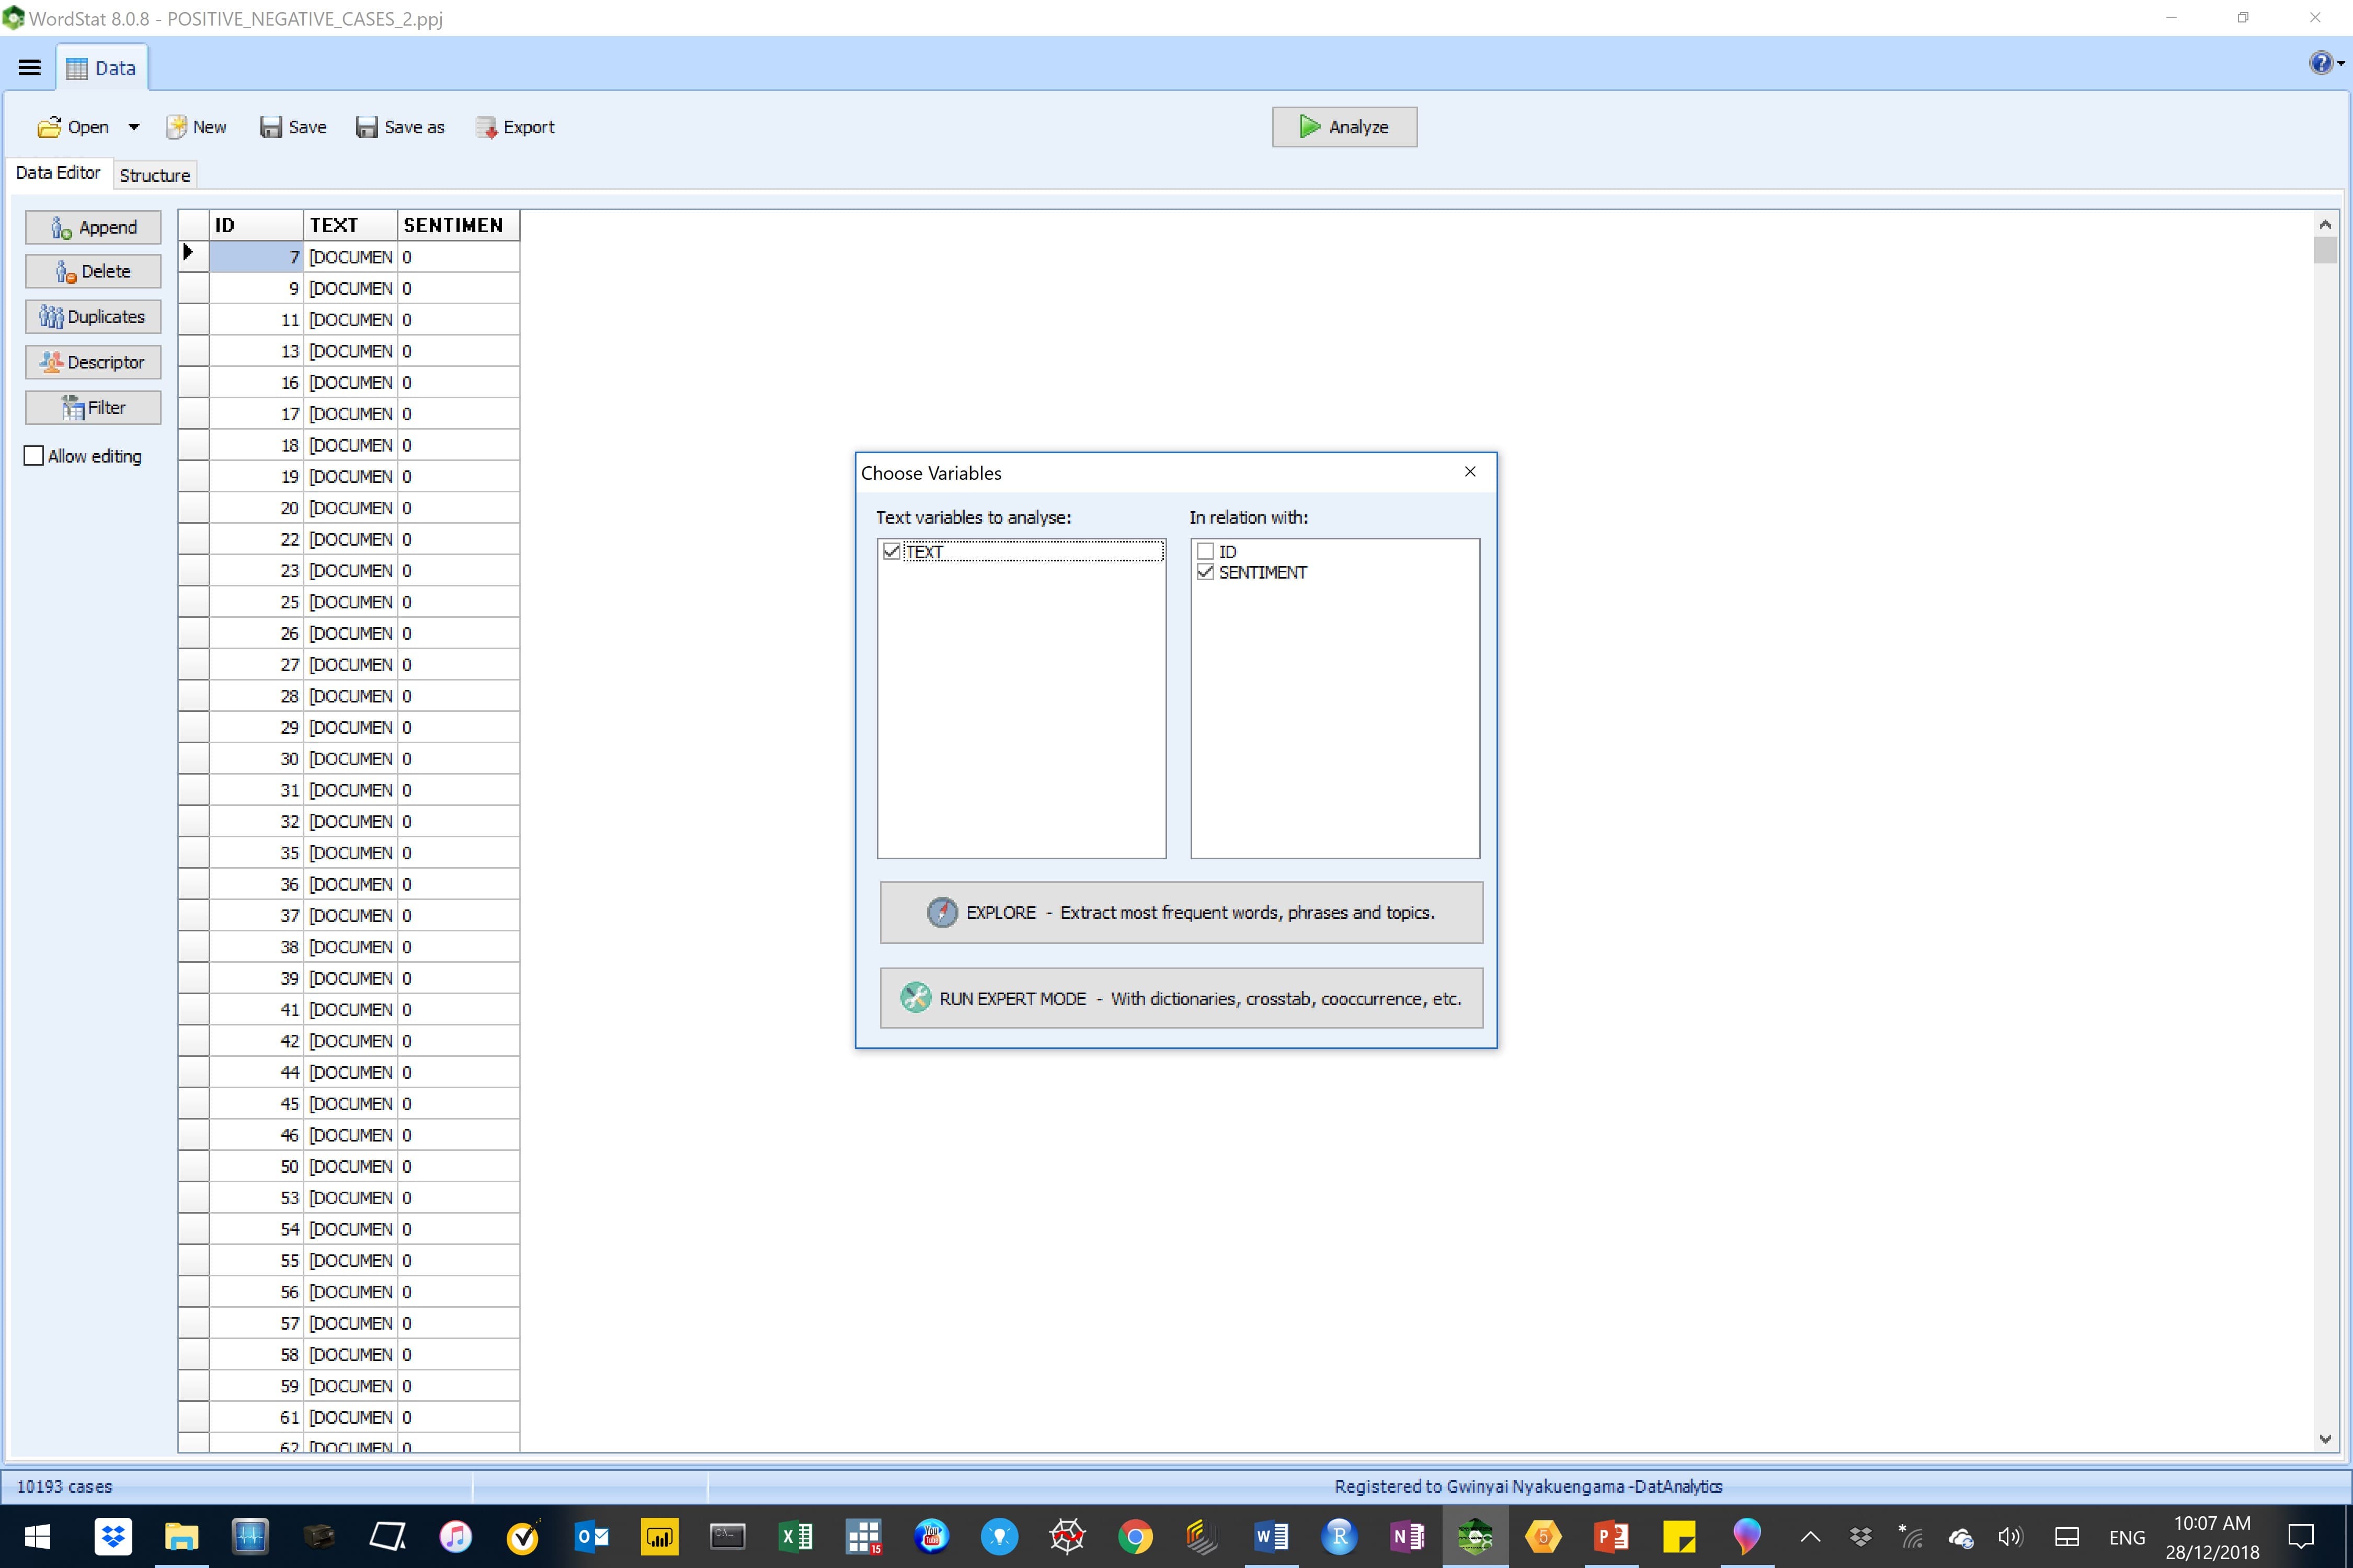Switch to the Structure tab
Screen dimensions: 2353x1568
154,175
